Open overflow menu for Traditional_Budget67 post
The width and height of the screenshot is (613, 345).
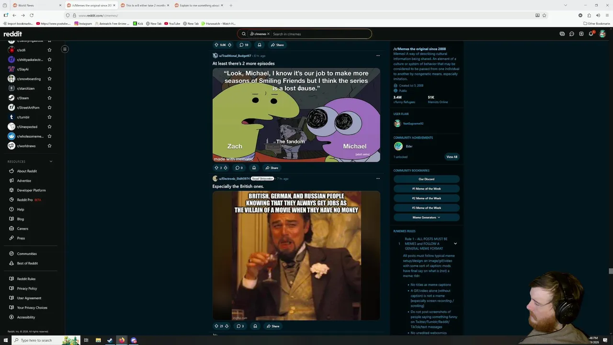tap(378, 56)
